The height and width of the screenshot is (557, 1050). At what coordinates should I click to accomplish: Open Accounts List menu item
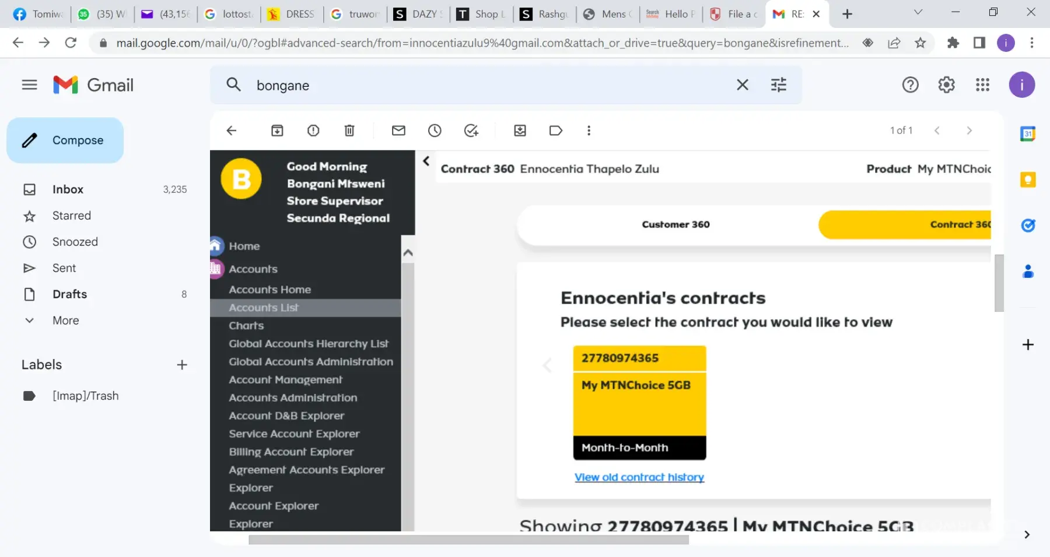coord(305,308)
